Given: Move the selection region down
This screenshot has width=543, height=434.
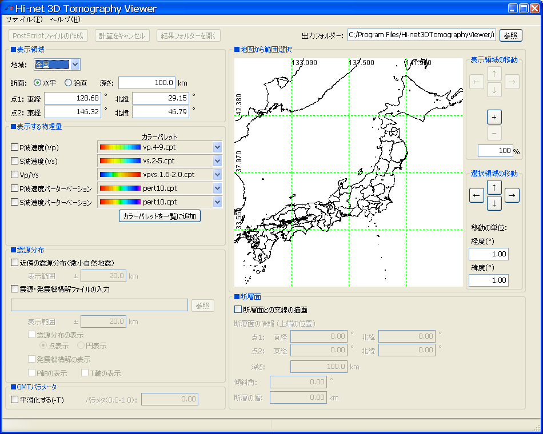Looking at the screenshot, I should [x=494, y=203].
